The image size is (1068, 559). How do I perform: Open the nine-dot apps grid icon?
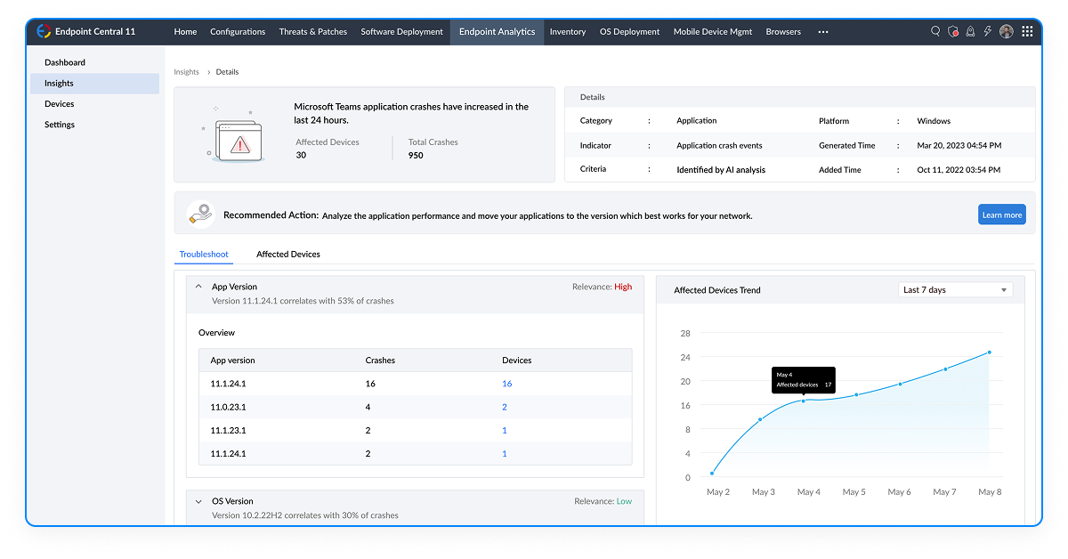click(1027, 31)
